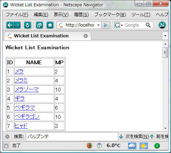The width and height of the screenshot is (171, 153).
Task: Go to the home page icon
Action: click(50, 25)
